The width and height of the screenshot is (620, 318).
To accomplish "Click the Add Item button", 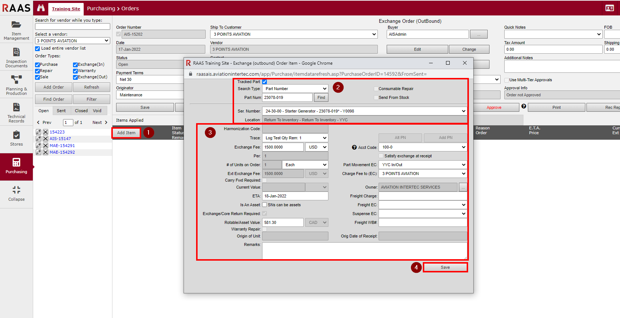I will tap(126, 133).
